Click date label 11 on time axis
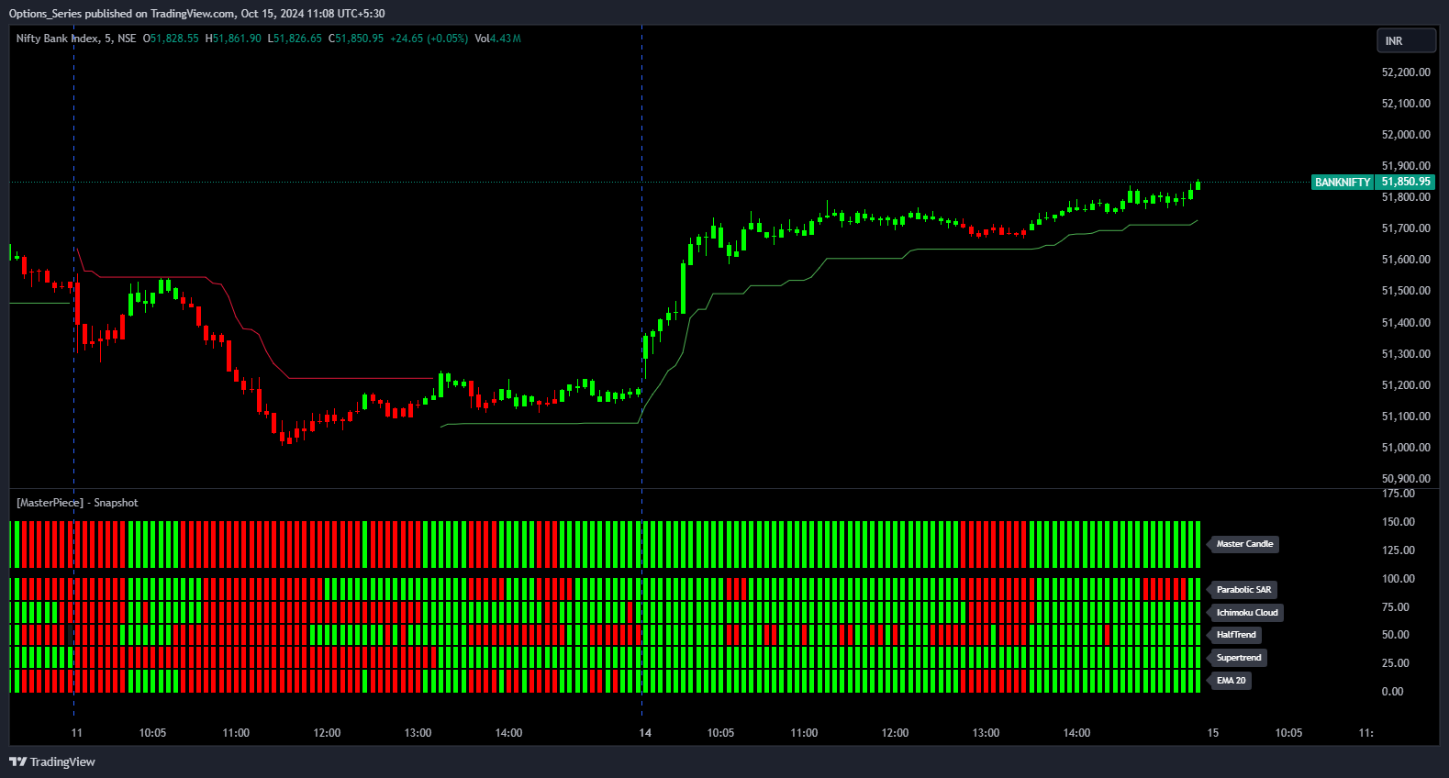This screenshot has width=1449, height=778. coord(77,733)
